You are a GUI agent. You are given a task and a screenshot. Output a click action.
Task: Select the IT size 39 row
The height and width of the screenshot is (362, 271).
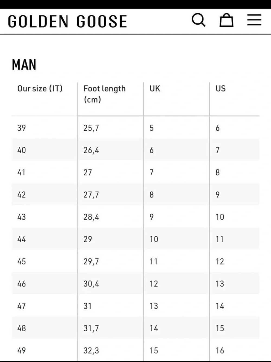(135, 128)
